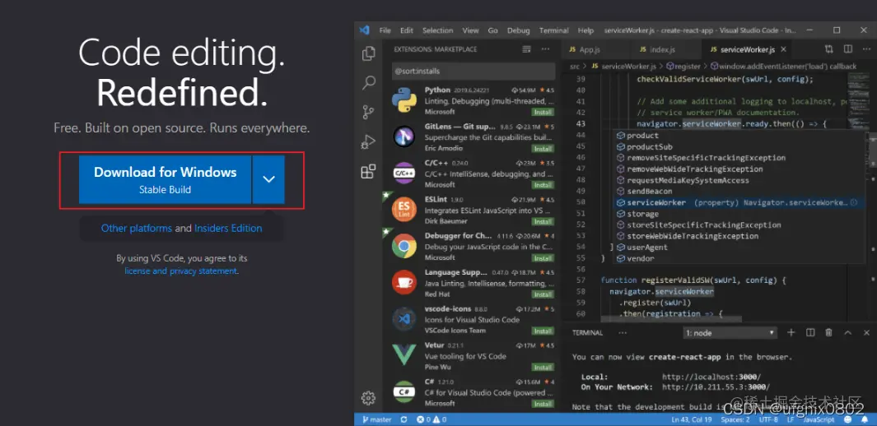The width and height of the screenshot is (877, 426).
Task: Select the 'sendBeacon' autocomplete suggestion
Action: point(650,192)
